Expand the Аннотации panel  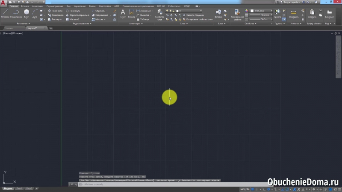click(x=136, y=23)
